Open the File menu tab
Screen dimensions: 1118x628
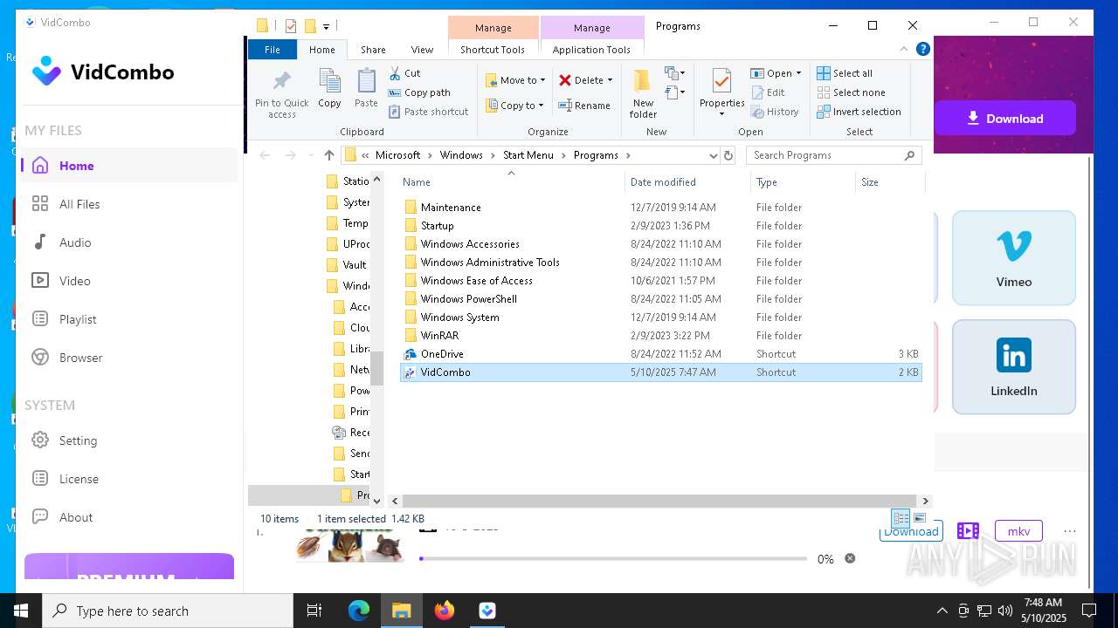[x=273, y=50]
